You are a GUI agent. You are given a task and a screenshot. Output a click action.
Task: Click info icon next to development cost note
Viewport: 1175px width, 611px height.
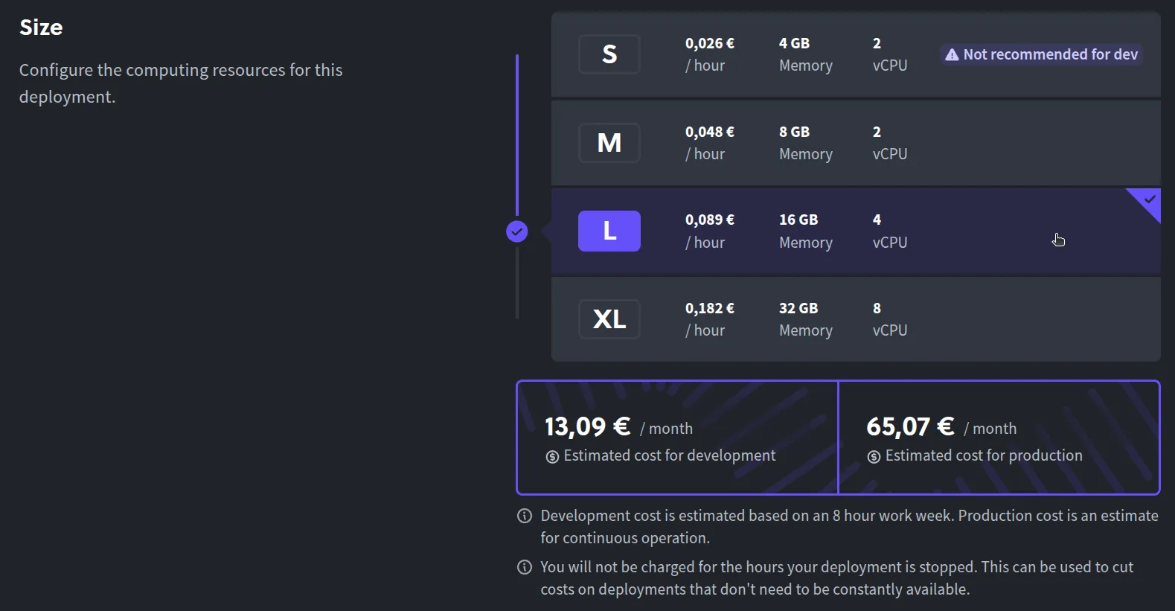[x=525, y=516]
